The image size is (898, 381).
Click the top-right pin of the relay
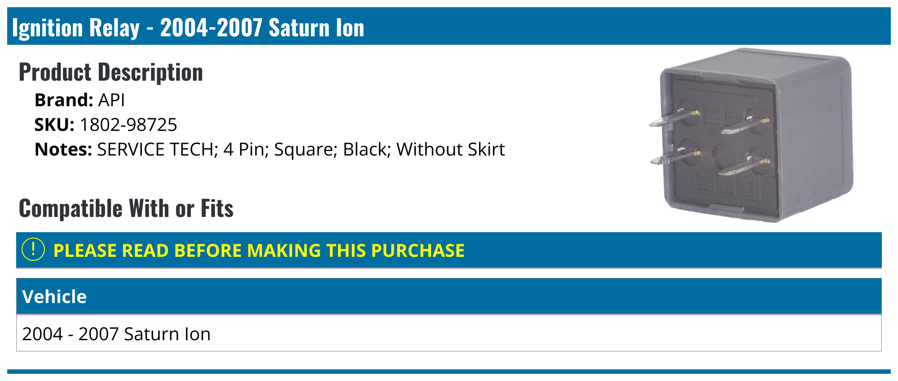tap(744, 126)
